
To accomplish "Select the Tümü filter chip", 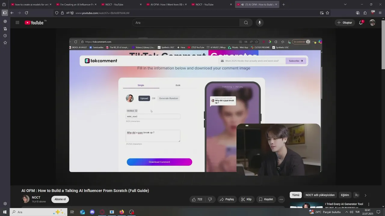I will click(x=296, y=195).
